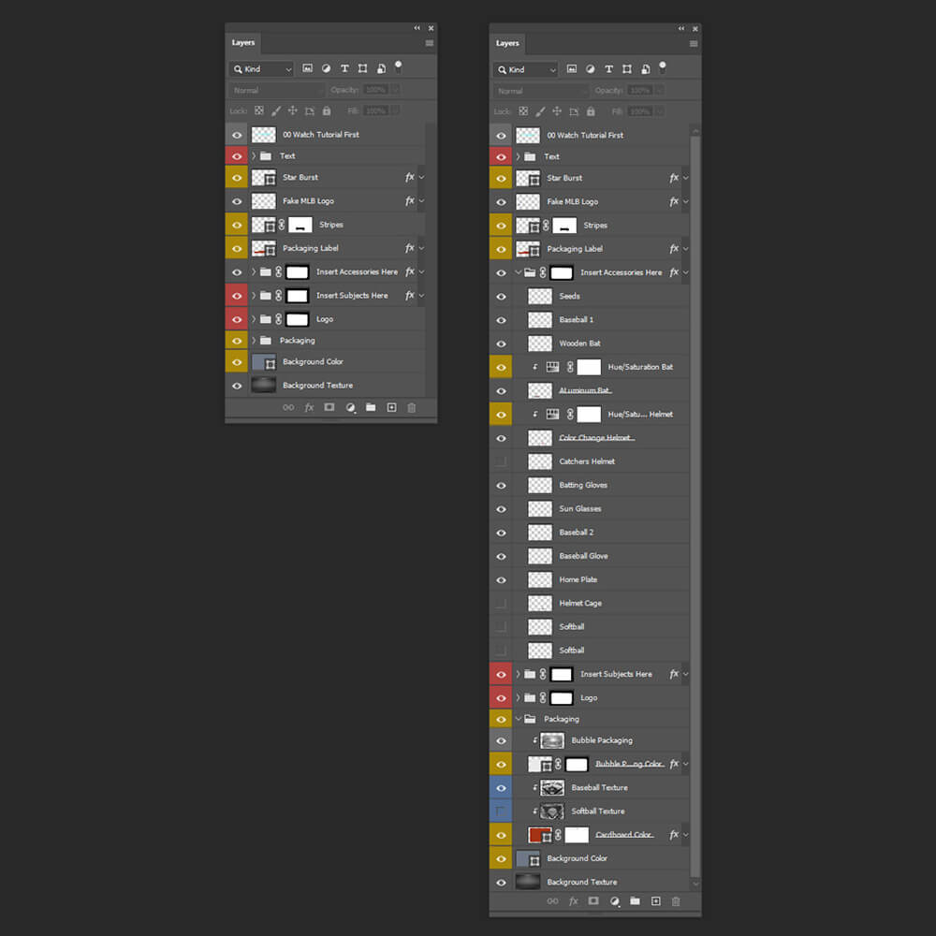The height and width of the screenshot is (936, 936).
Task: Click the Layers tab in the taller panel
Action: 507,43
